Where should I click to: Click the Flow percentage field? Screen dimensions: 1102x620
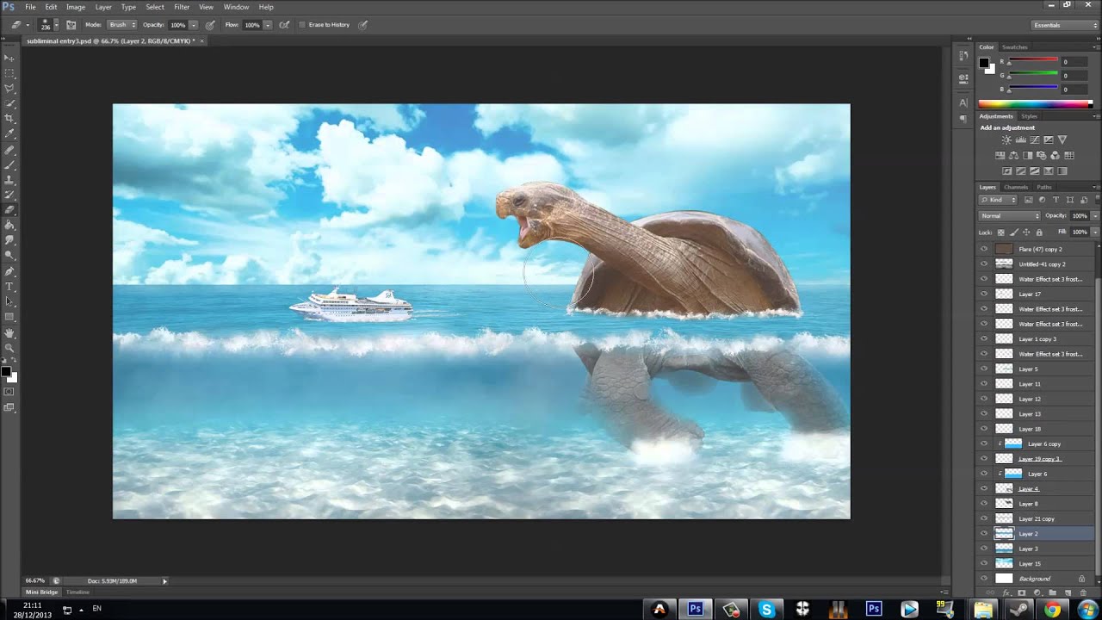[251, 25]
